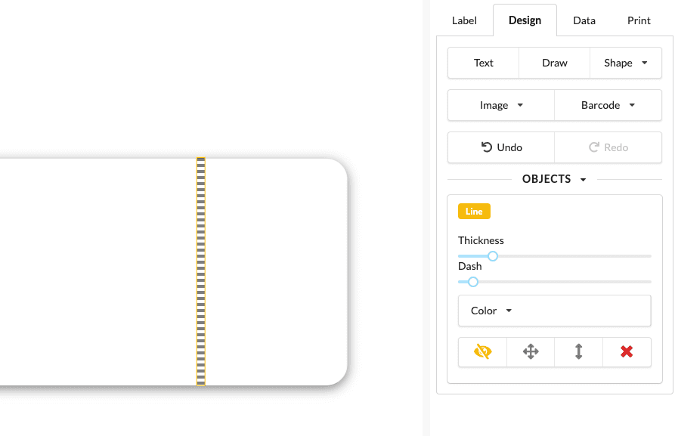Toggle line visibility with eye icon

[x=482, y=351]
